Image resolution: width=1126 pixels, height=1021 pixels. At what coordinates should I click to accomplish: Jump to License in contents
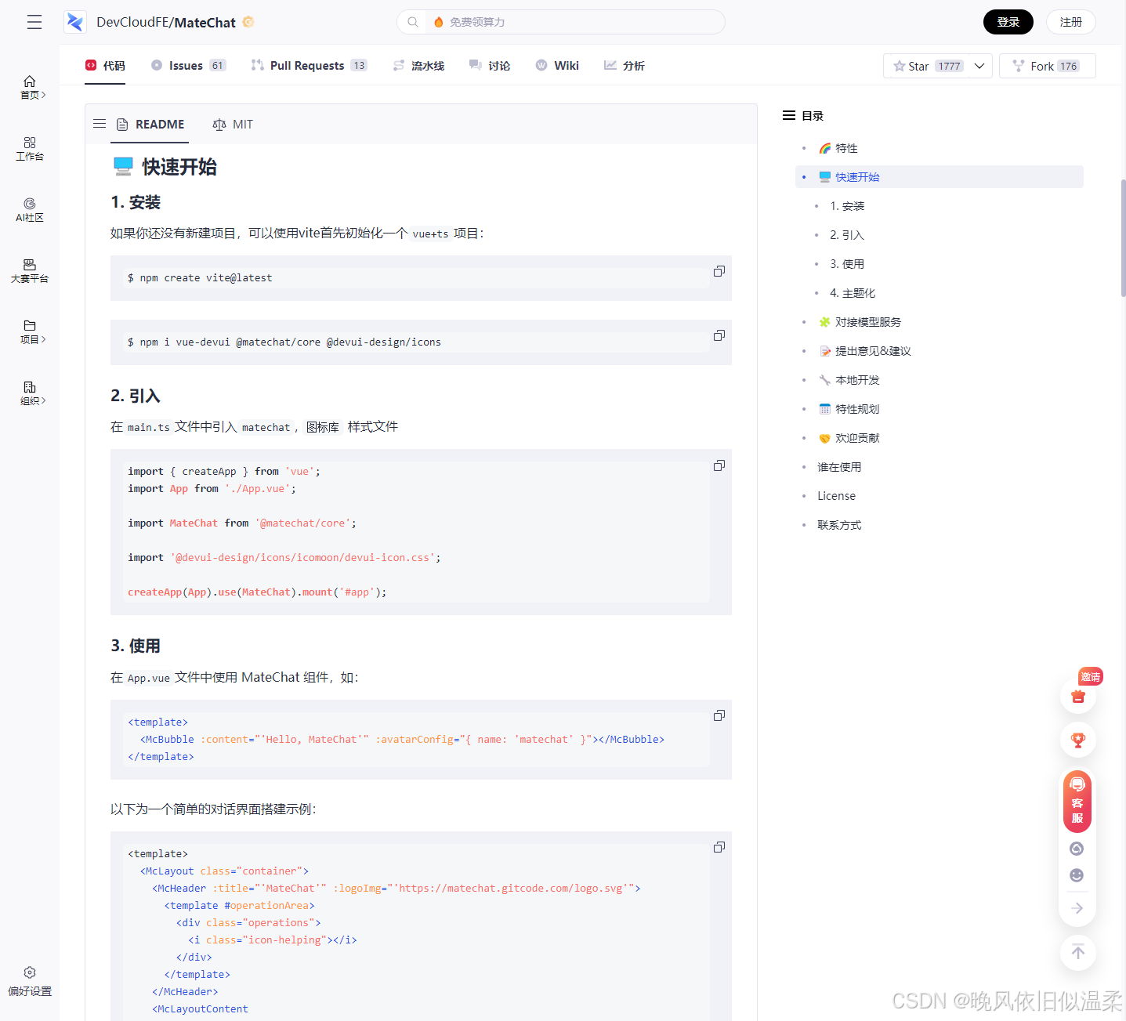836,496
